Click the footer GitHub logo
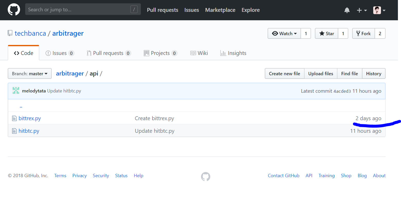Image resolution: width=401 pixels, height=199 pixels. [x=205, y=177]
